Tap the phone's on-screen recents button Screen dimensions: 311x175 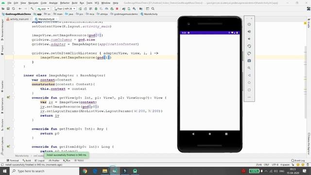226,134
